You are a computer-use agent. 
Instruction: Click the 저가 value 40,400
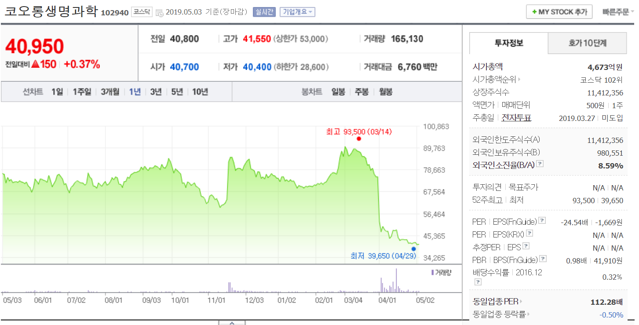pyautogui.click(x=257, y=67)
